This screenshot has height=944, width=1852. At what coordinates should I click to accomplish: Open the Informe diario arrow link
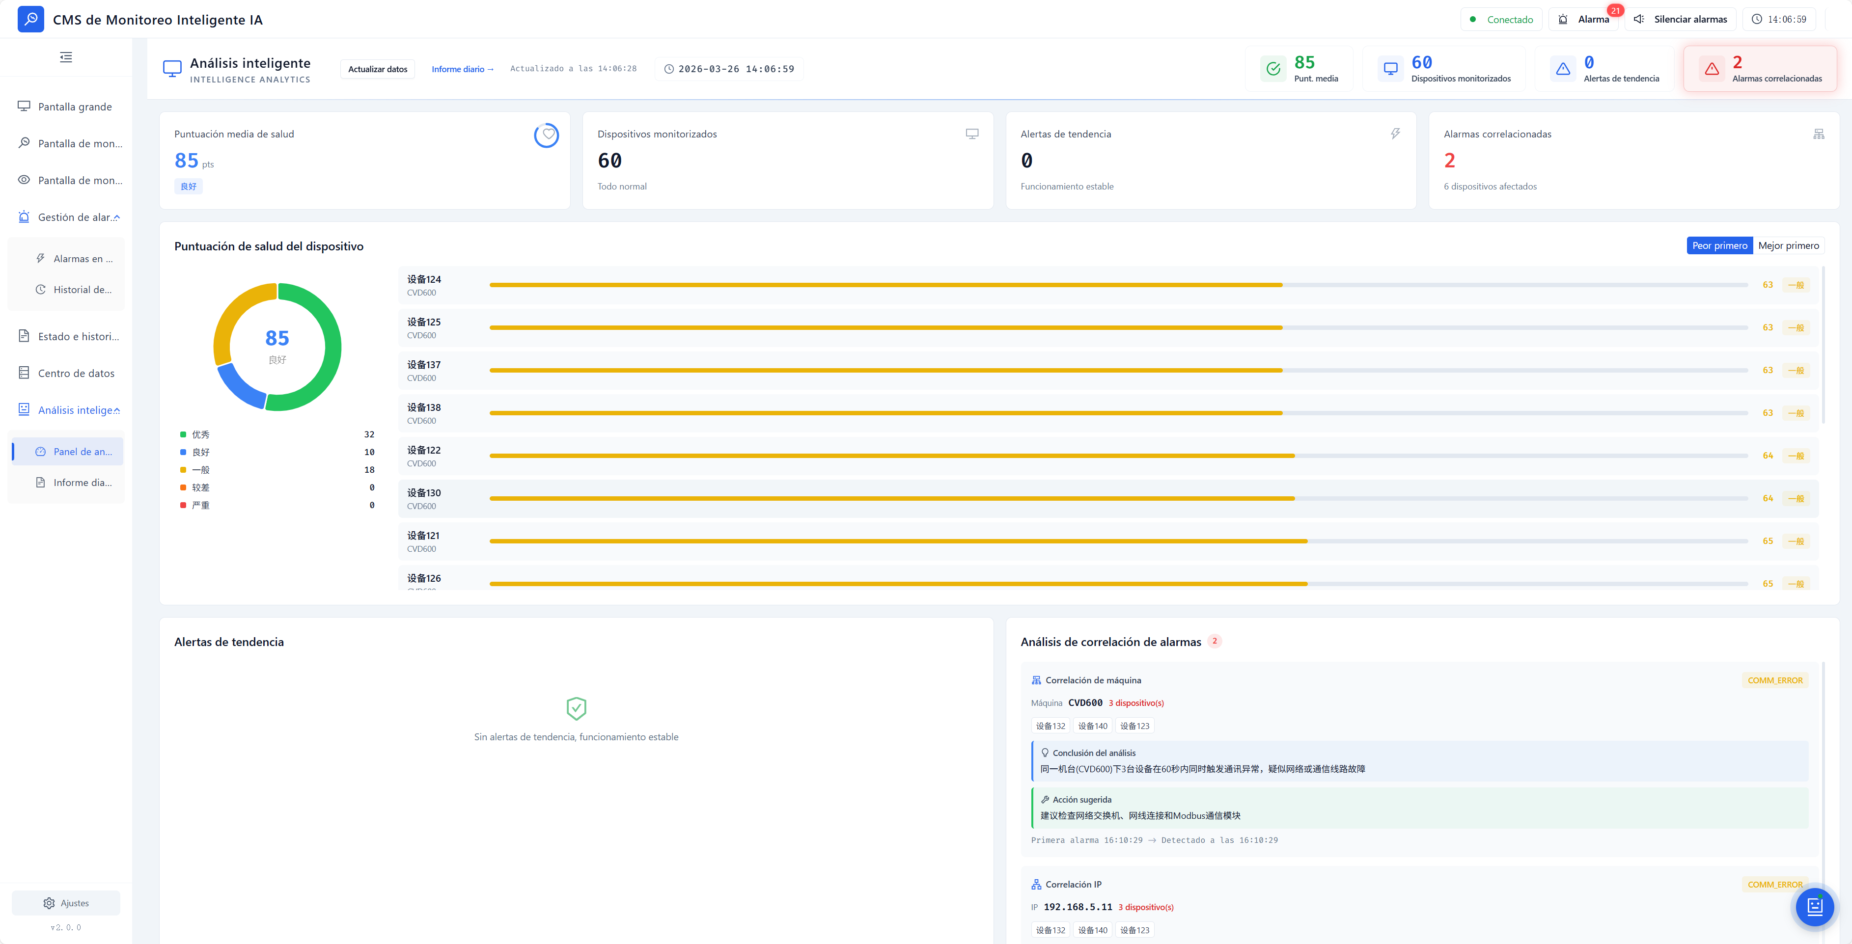[x=462, y=69]
